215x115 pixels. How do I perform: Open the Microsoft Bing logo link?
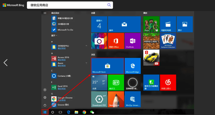pyautogui.click(x=13, y=5)
